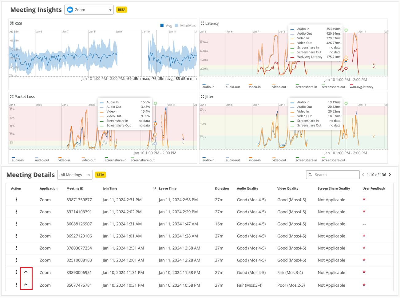Click the Join Time sort arrow icon

(155, 188)
